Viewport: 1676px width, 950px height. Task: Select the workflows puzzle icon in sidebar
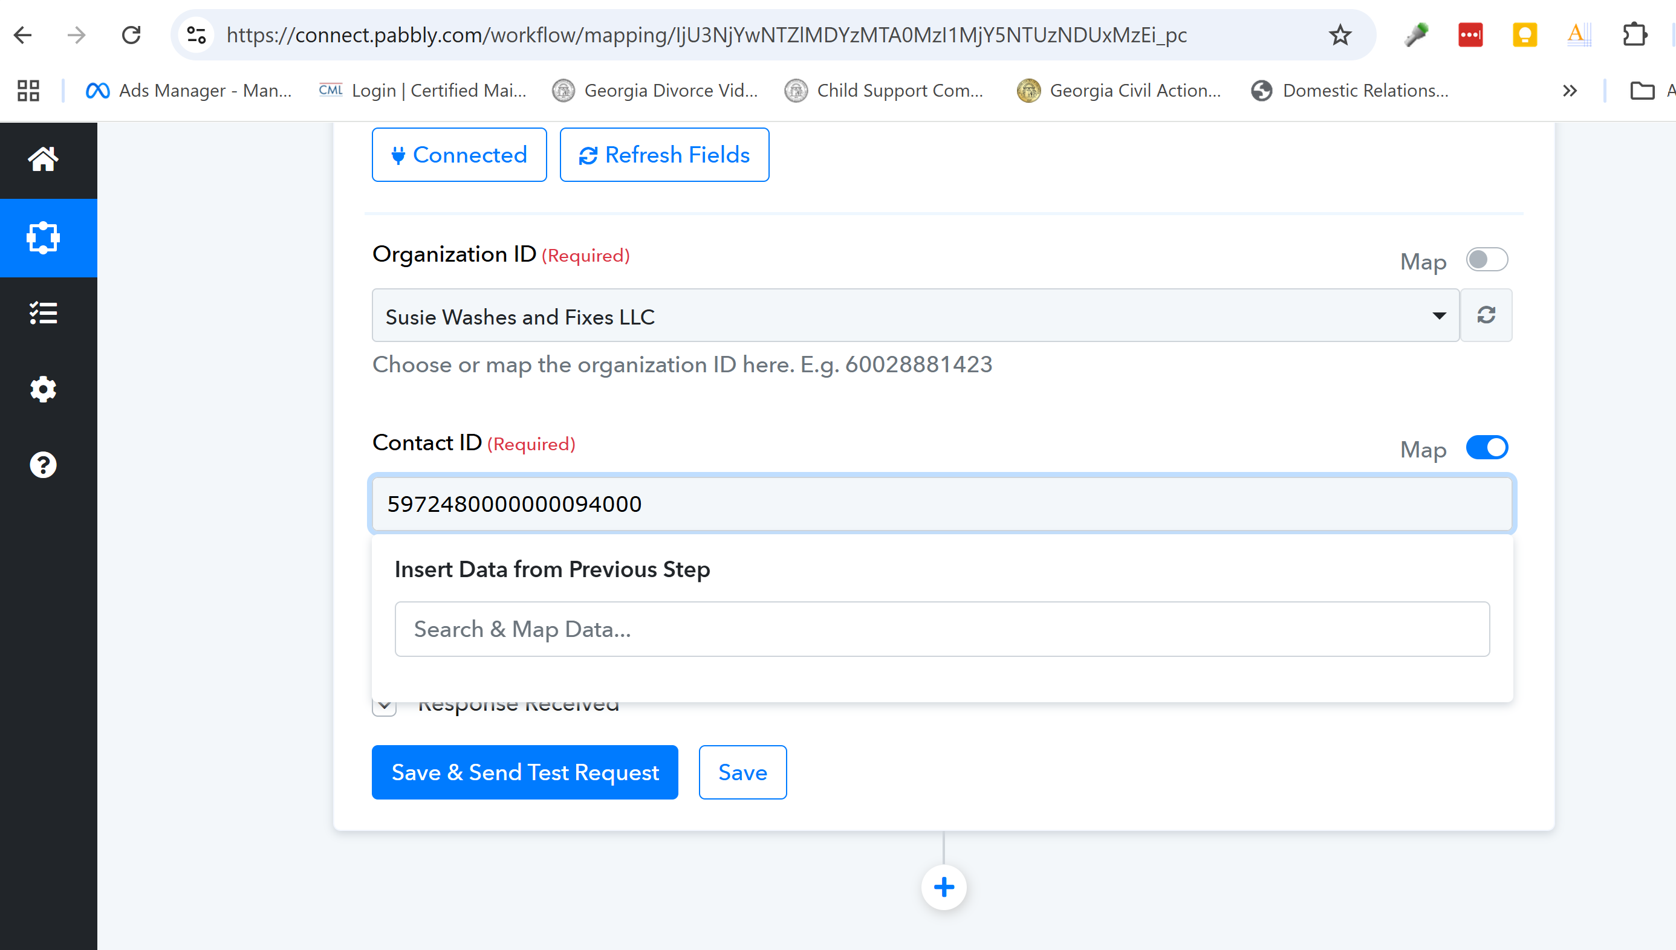[43, 237]
